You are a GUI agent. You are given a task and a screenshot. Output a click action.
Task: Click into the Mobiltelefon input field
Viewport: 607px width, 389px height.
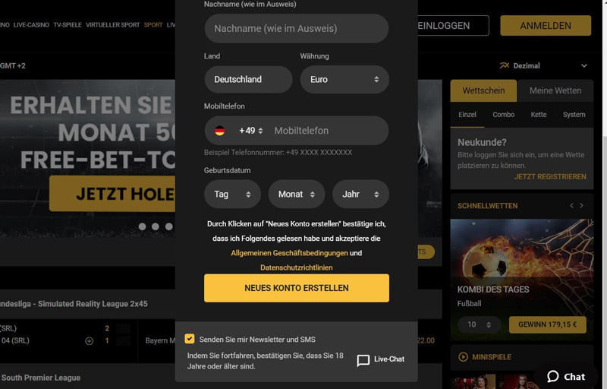329,131
